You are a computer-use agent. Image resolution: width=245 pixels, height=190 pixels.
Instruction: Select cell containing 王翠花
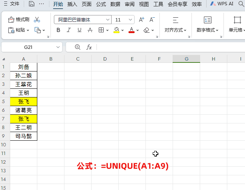(x=24, y=84)
